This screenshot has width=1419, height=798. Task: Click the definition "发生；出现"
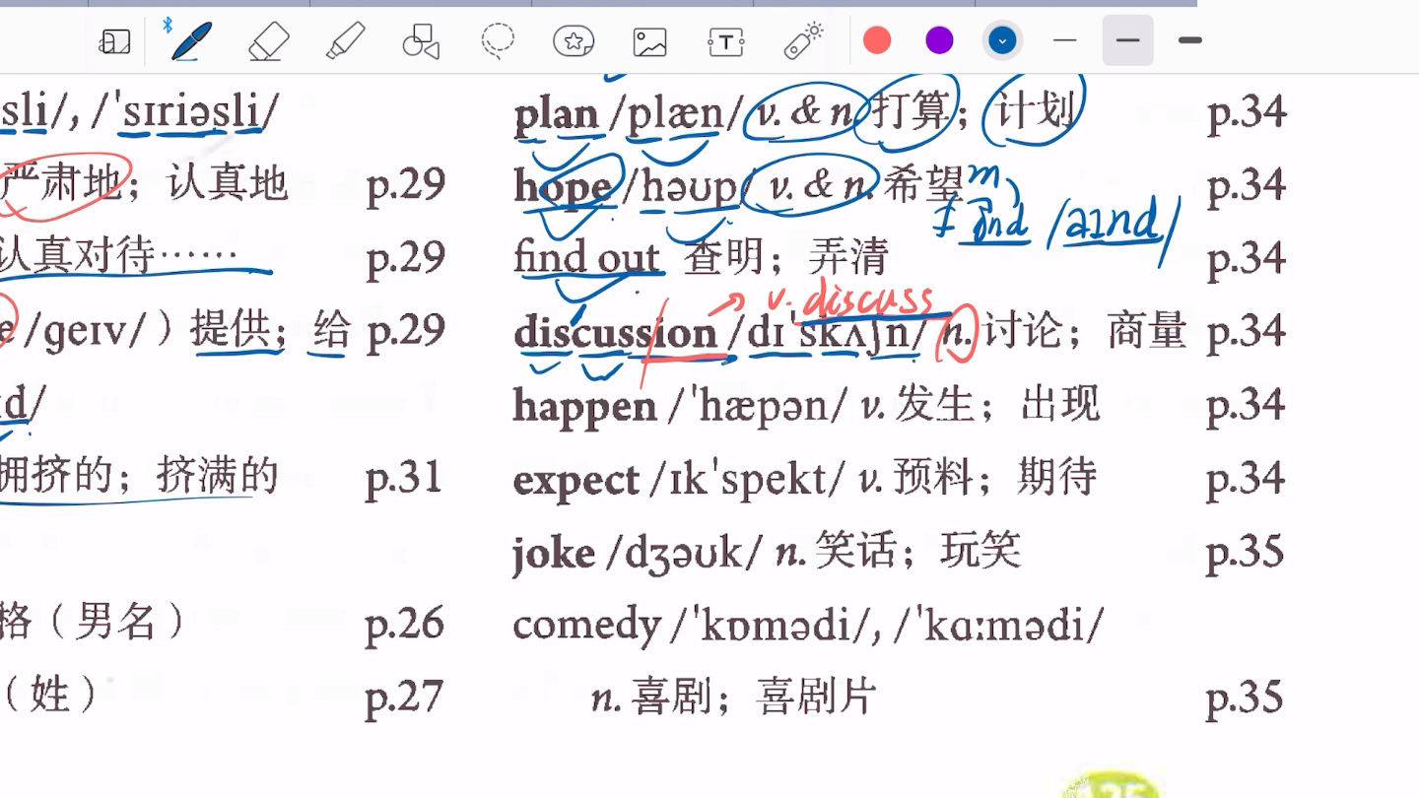pyautogui.click(x=997, y=405)
